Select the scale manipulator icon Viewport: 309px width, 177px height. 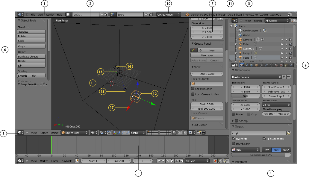pyautogui.click(x=128, y=133)
